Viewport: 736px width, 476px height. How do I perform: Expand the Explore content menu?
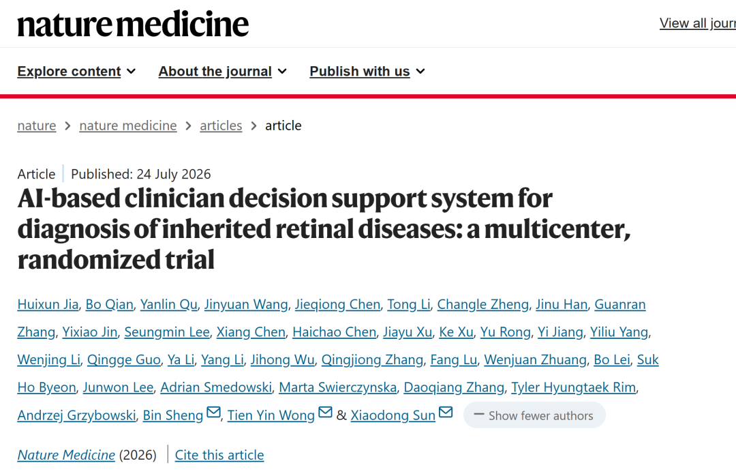[76, 72]
